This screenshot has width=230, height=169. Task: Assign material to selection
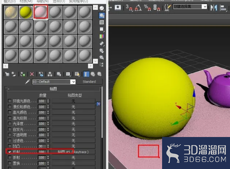pos(23,74)
